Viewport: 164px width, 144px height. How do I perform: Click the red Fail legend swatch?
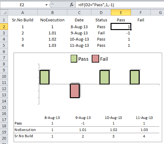95,59
